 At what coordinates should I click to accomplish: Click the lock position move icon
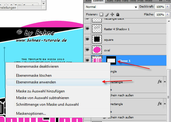[112, 14]
